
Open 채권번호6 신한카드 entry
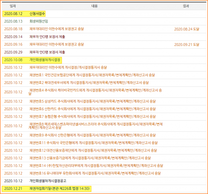[93, 109]
